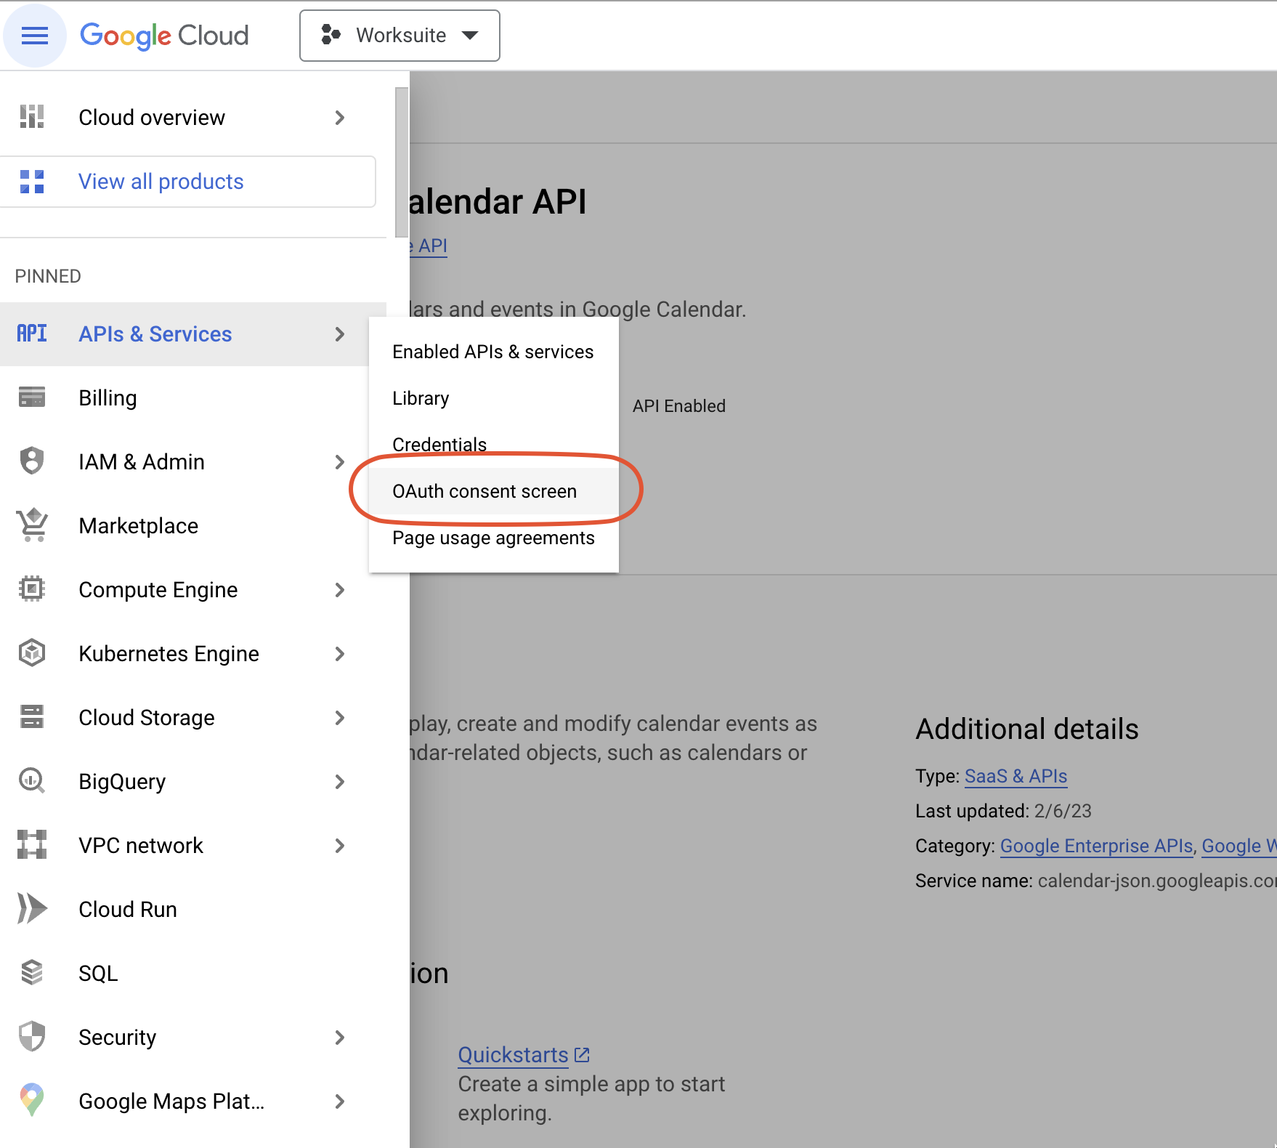Expand the VPC network submenu chevron
Image resolution: width=1277 pixels, height=1148 pixels.
click(339, 846)
